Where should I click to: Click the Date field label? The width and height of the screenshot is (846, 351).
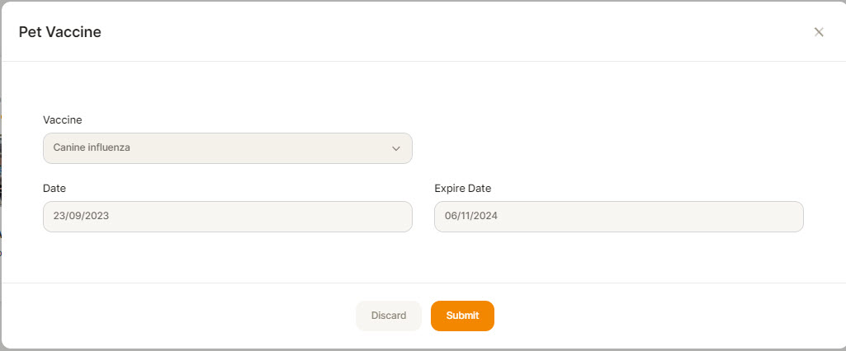click(x=54, y=189)
